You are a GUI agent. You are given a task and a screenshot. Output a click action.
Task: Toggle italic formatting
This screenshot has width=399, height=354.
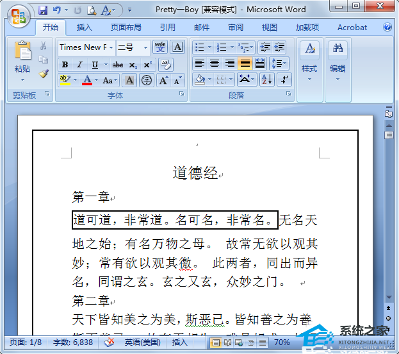click(79, 65)
